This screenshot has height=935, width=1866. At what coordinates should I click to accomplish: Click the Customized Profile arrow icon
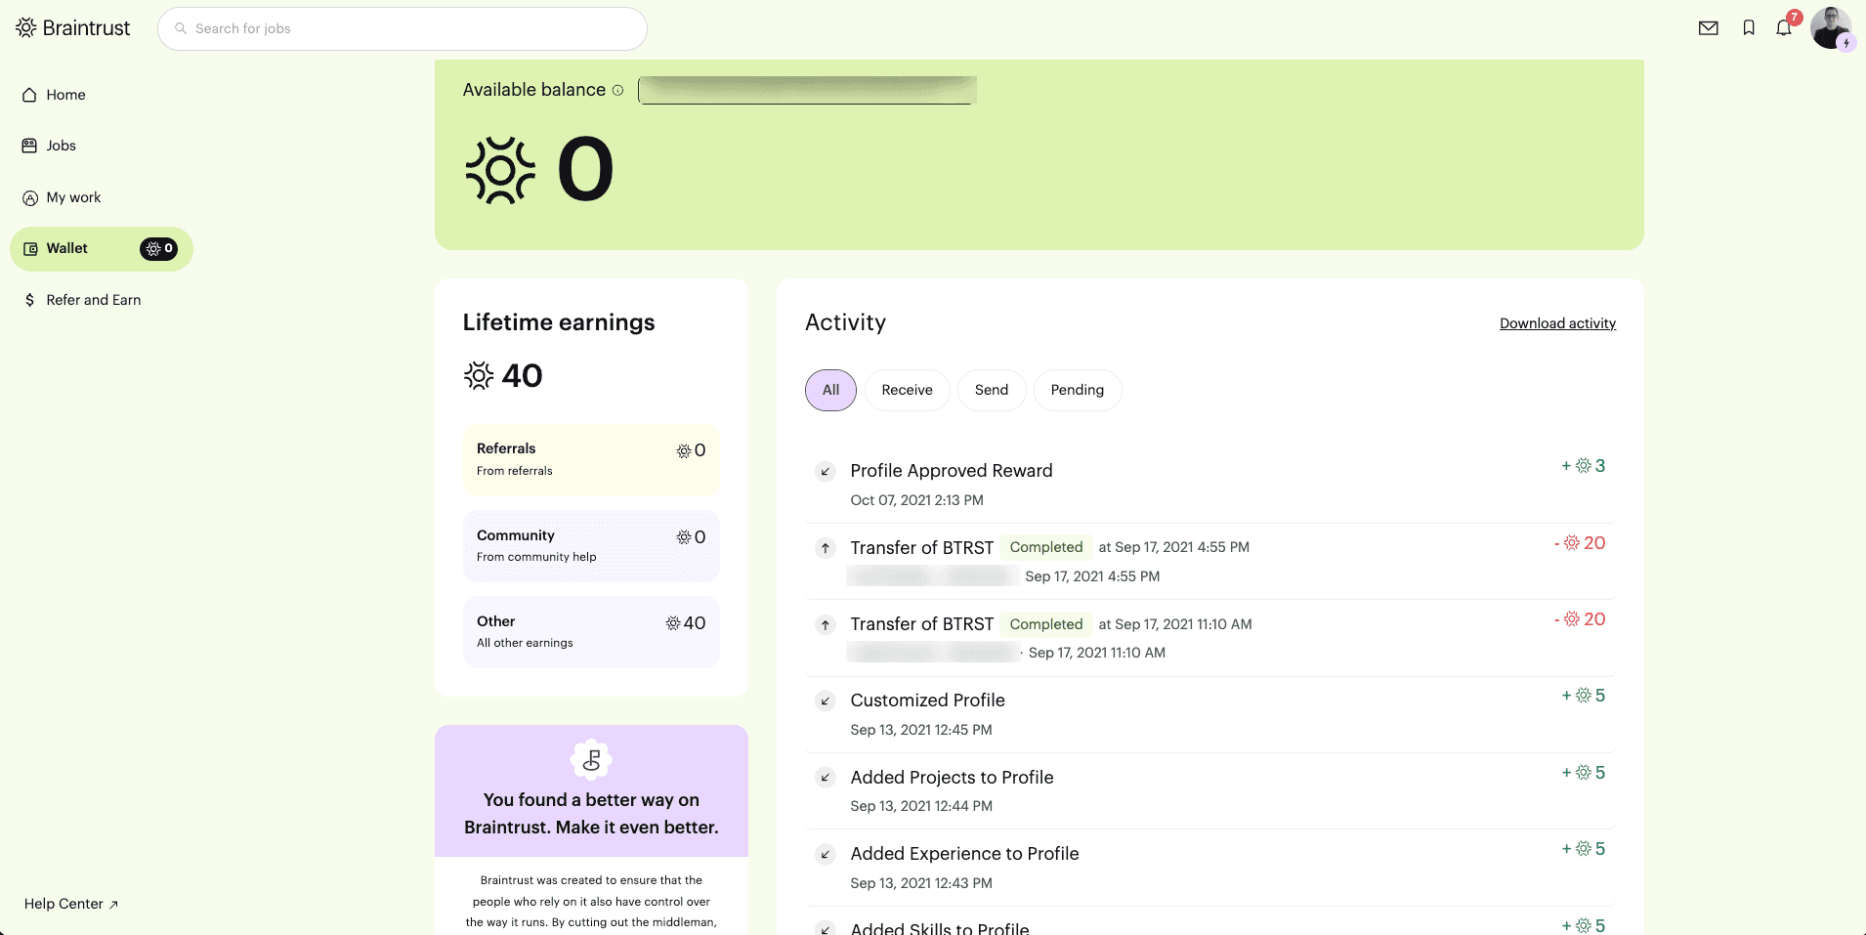826,701
